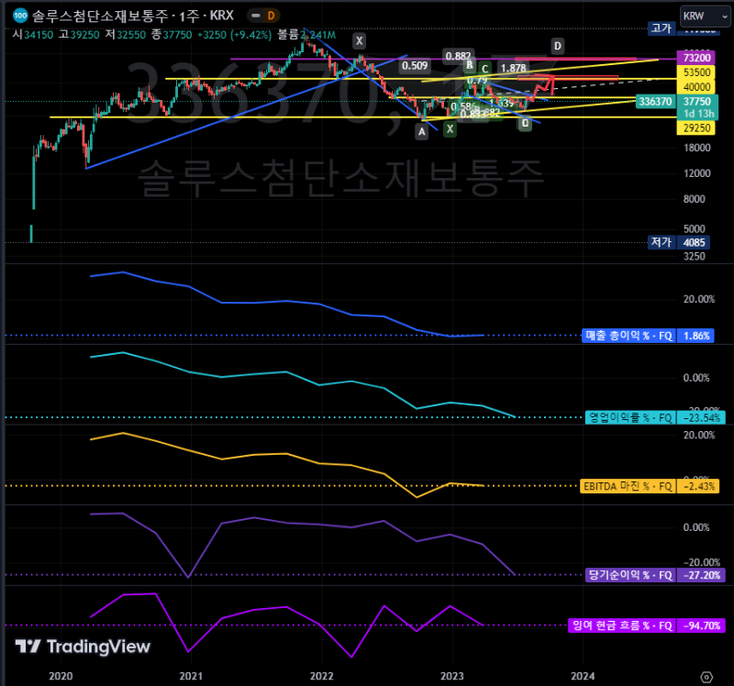Click the 2024 label on time axis
The image size is (734, 686).
pyautogui.click(x=583, y=676)
